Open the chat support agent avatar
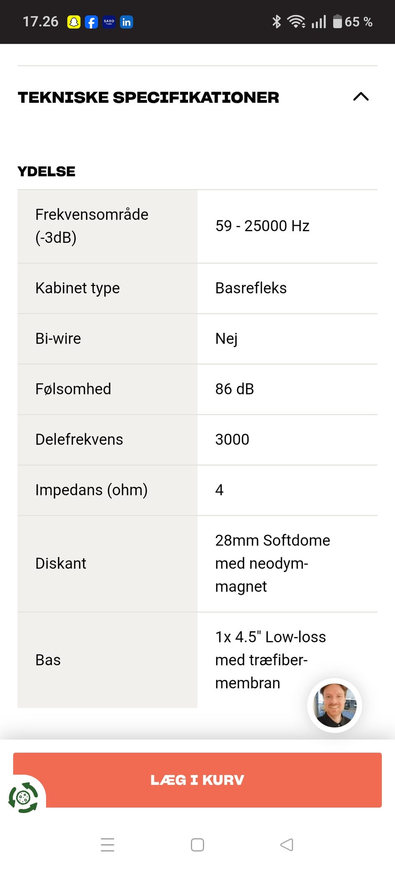Image resolution: width=395 pixels, height=869 pixels. coord(335,705)
